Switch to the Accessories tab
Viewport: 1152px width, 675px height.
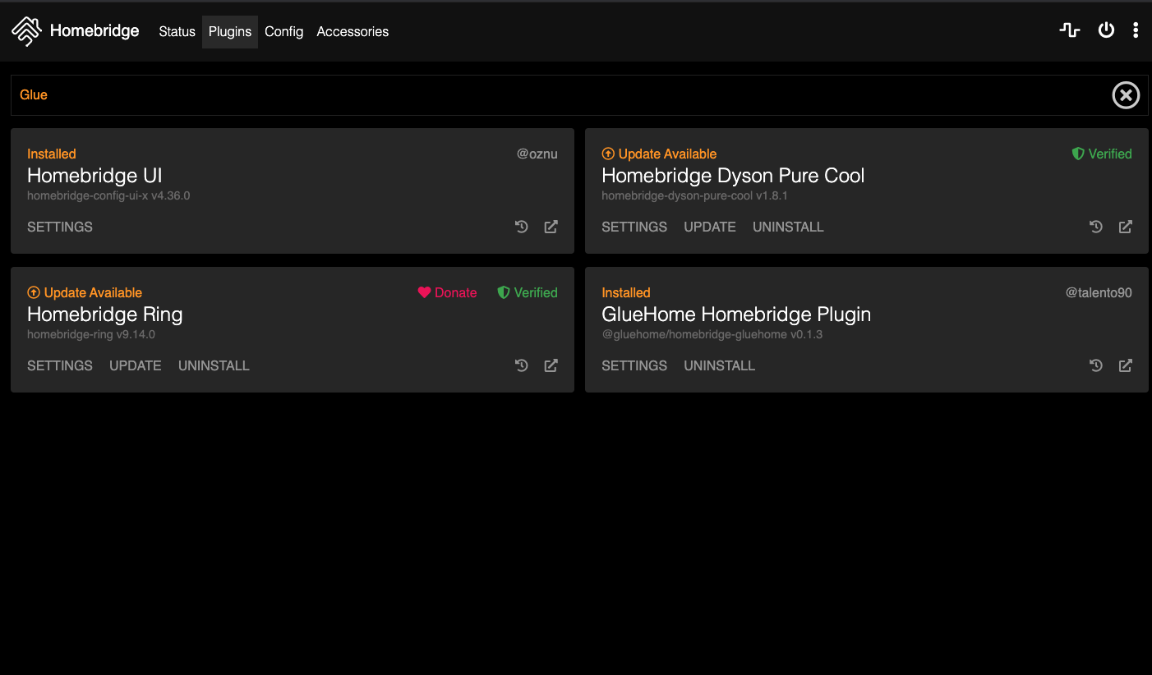point(353,31)
